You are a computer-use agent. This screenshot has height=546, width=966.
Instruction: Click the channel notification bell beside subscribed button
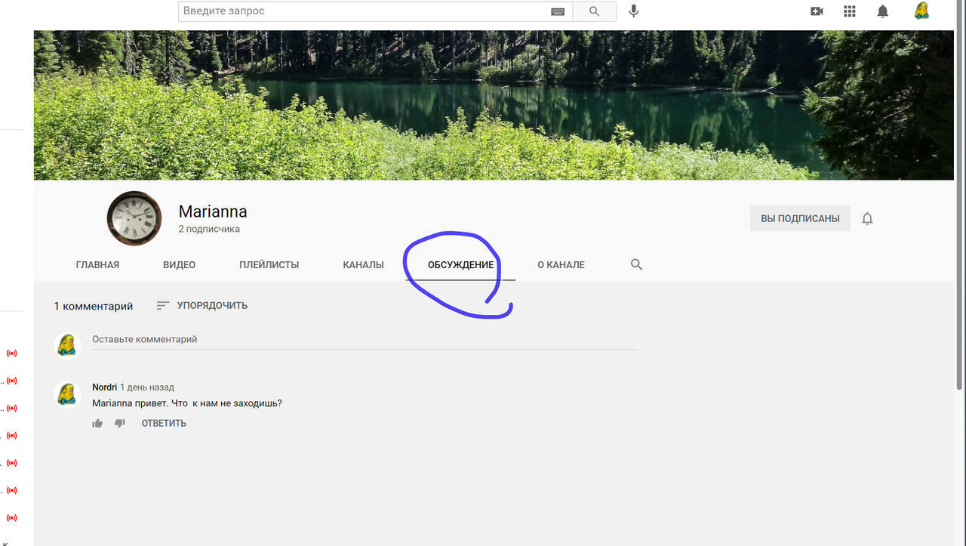(868, 219)
